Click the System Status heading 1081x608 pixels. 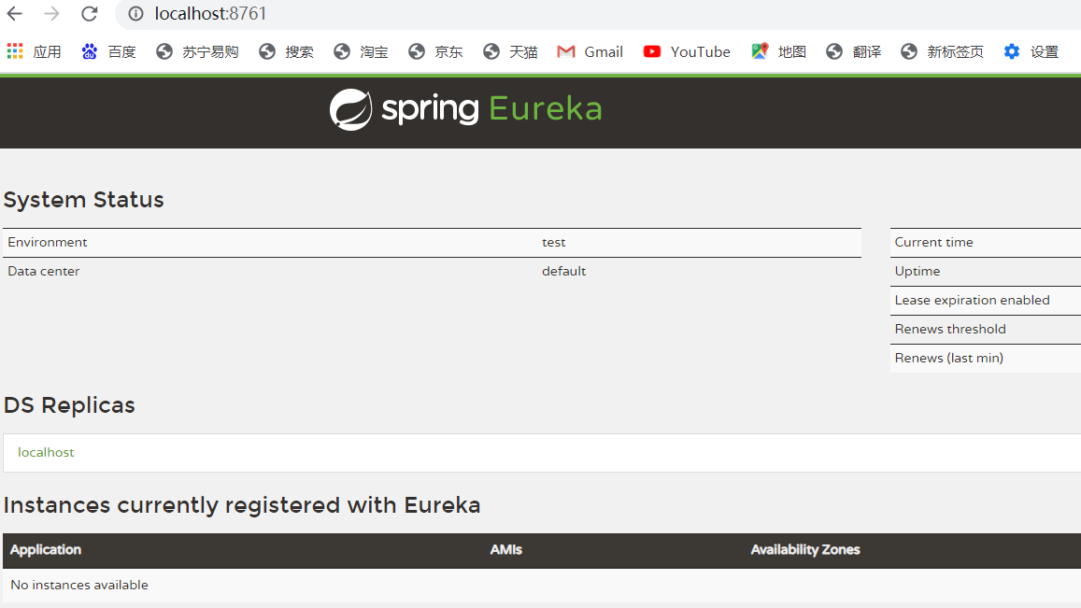pyautogui.click(x=83, y=199)
